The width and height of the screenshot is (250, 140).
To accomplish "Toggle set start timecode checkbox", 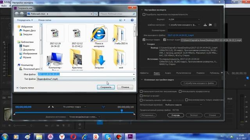I will 141,100.
